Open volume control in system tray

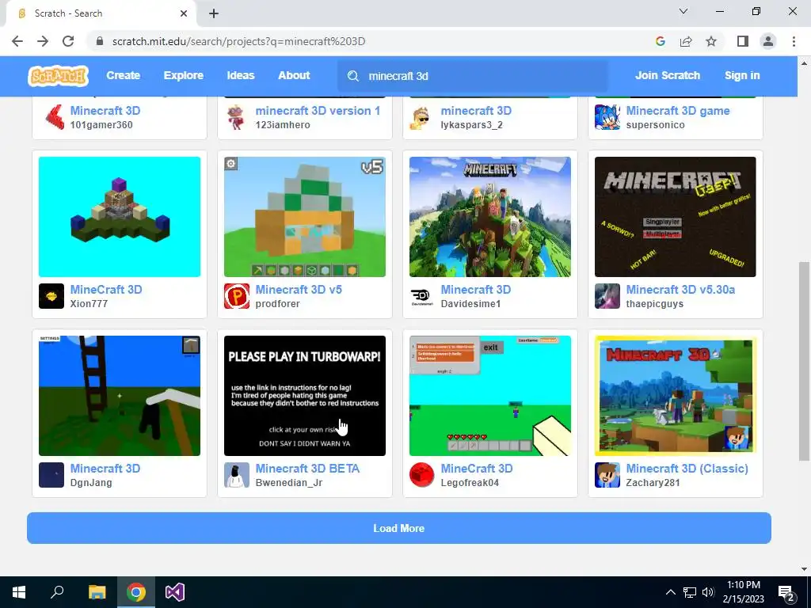(x=707, y=592)
